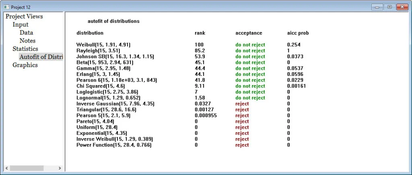Click aicc prob value 0.00161
Screen dimensions: 412x175
point(297,86)
